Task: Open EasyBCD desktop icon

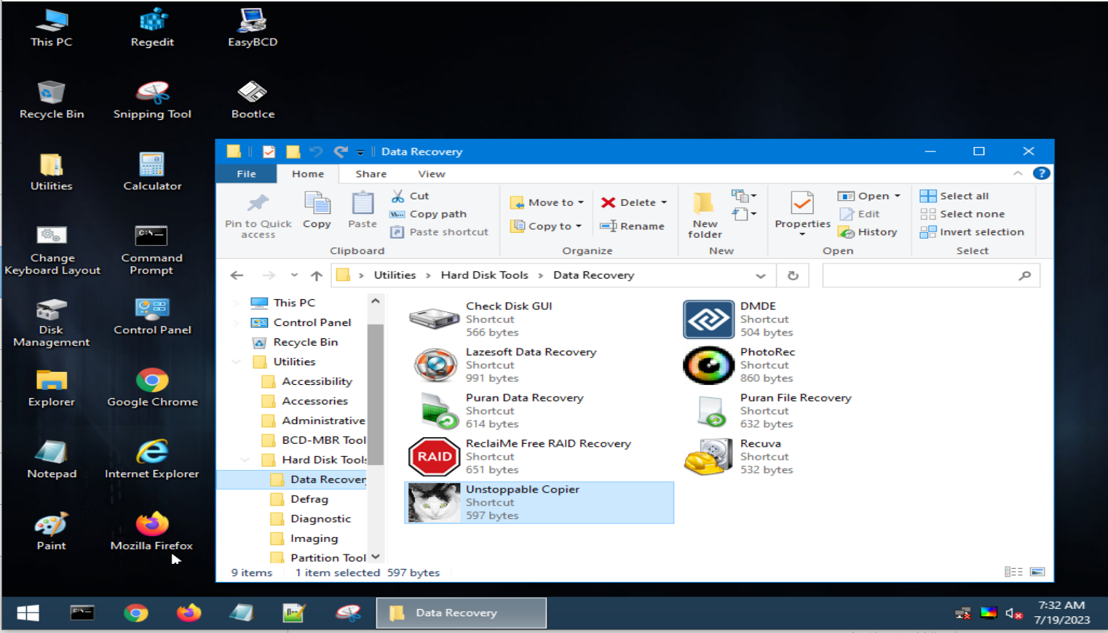Action: pos(253,28)
